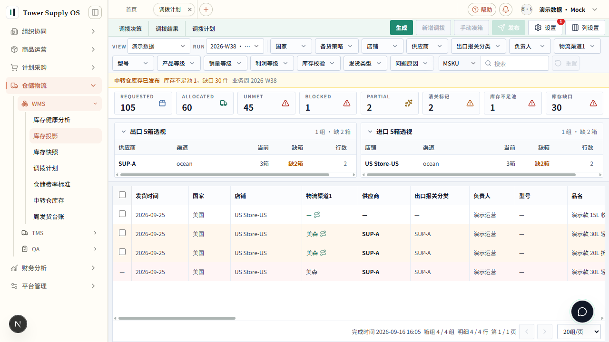Click the warning icon on 库存缺口 card
The width and height of the screenshot is (609, 342).
tap(593, 103)
